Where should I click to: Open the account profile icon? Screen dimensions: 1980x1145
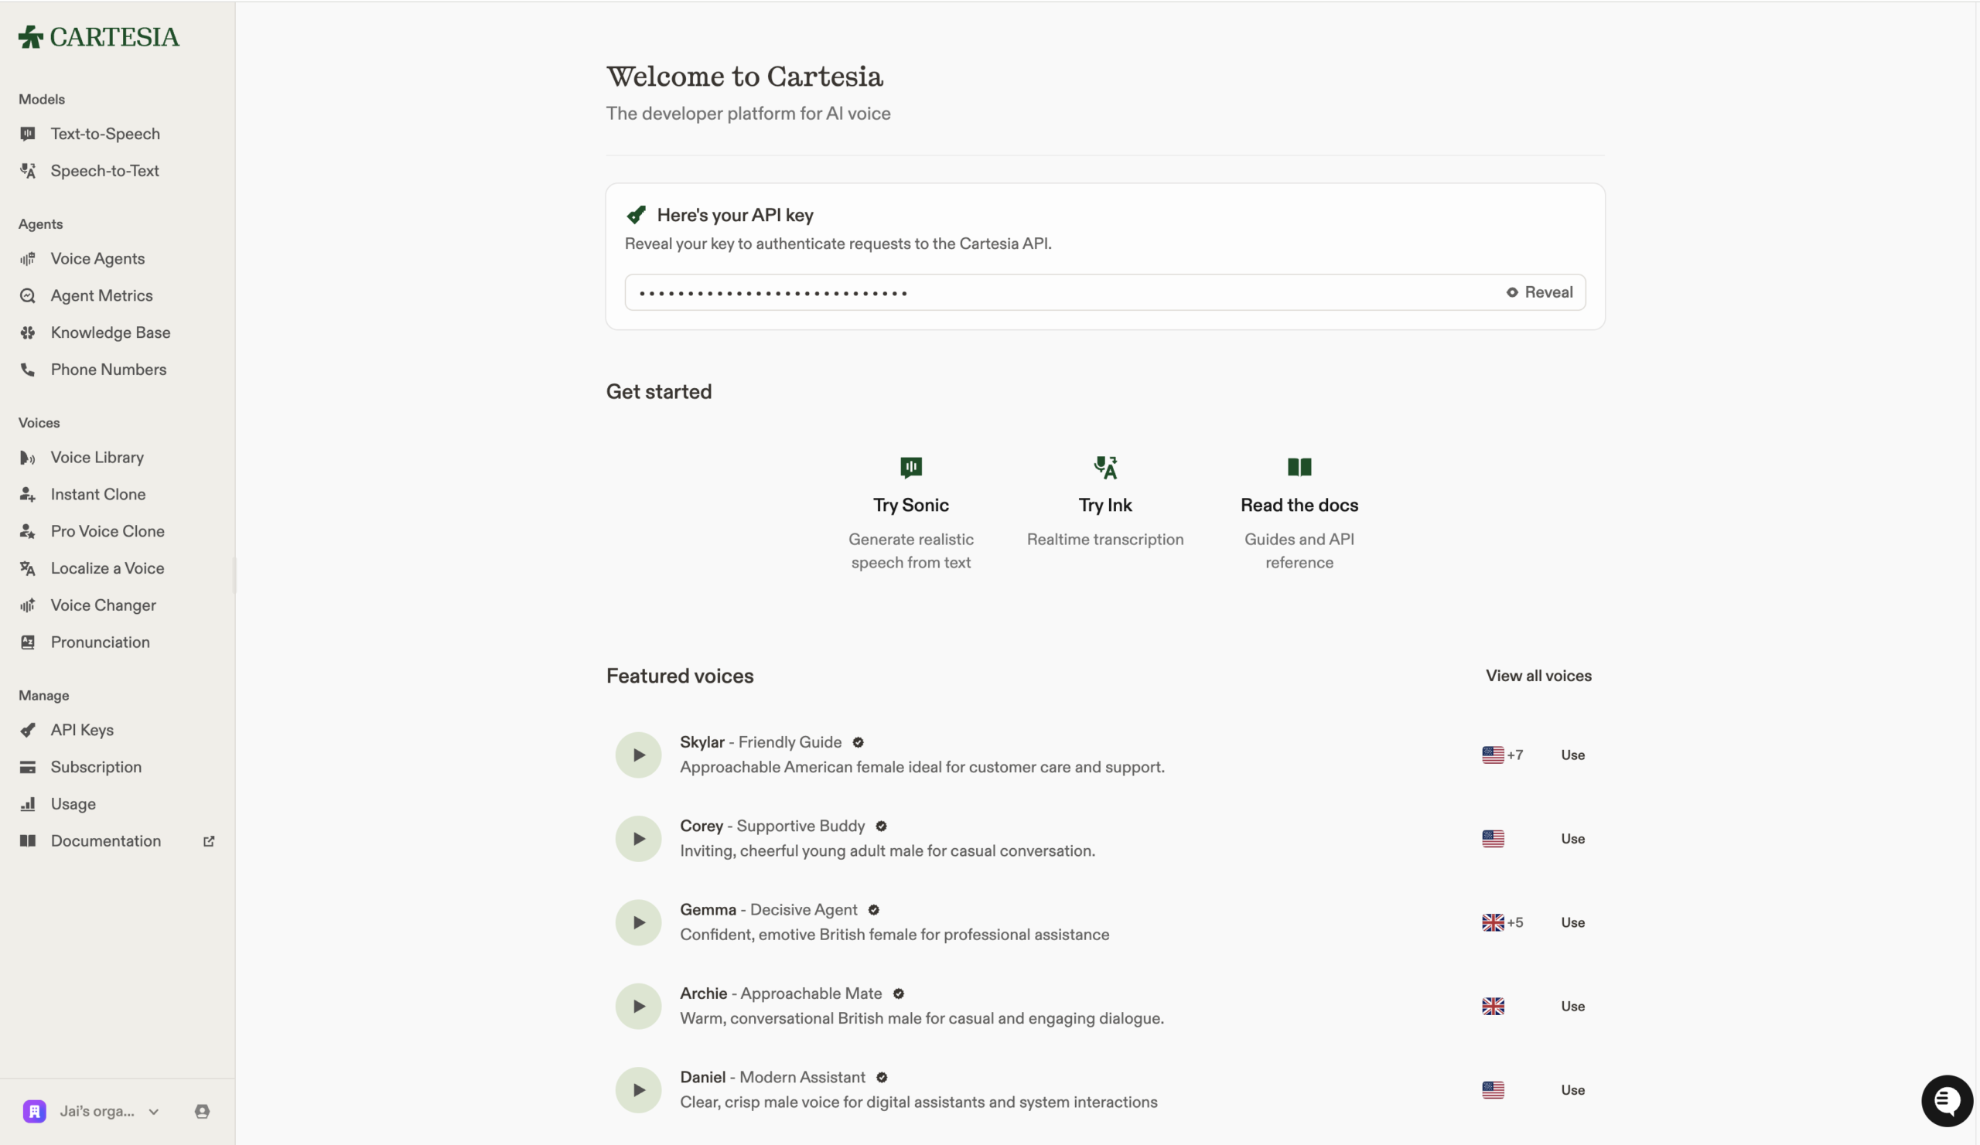coord(202,1111)
